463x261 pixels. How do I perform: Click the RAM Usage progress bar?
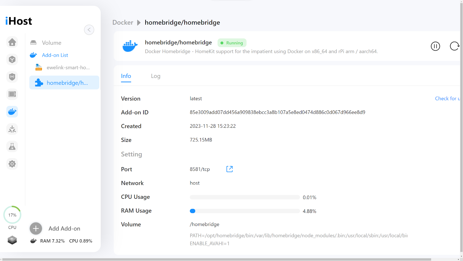click(245, 211)
